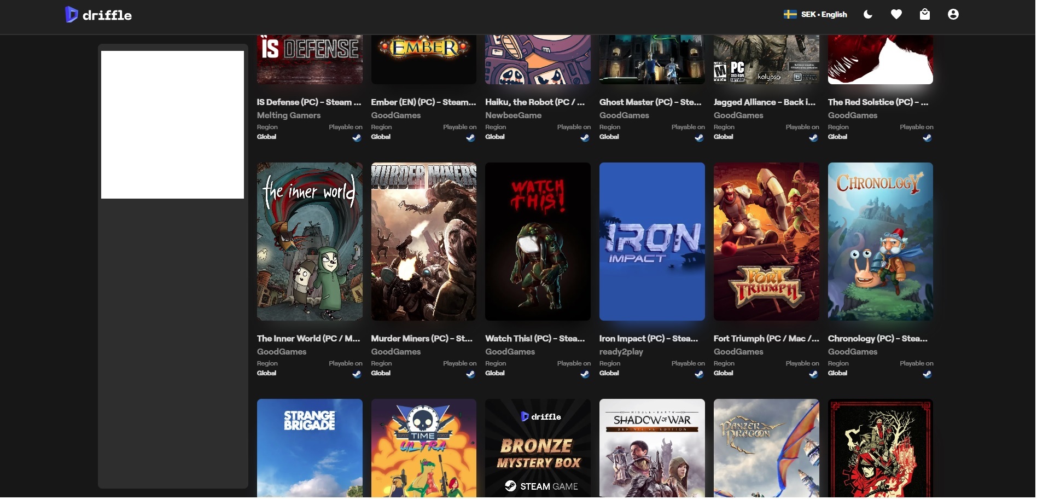Click Steam icon under Chronology listing
1037x499 pixels.
click(x=927, y=374)
